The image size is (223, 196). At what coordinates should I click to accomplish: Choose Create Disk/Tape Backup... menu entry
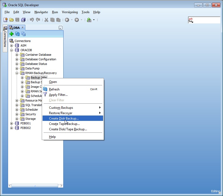pos(73,129)
